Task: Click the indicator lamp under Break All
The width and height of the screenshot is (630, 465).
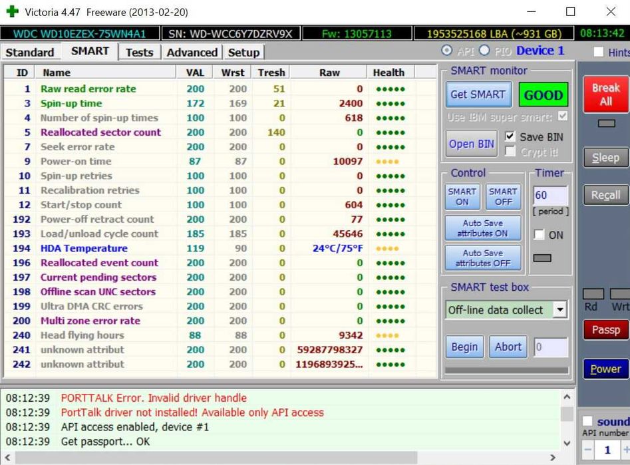Action: coord(606,123)
